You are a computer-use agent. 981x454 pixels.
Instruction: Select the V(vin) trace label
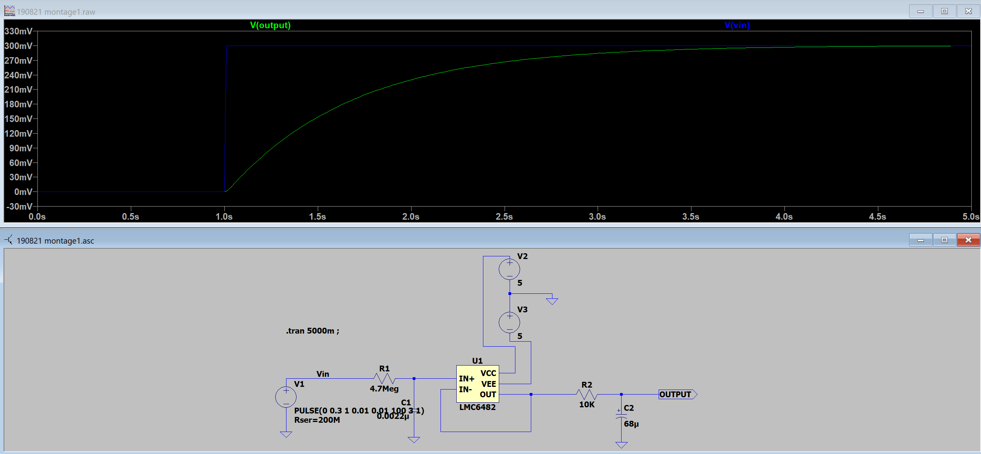(737, 25)
